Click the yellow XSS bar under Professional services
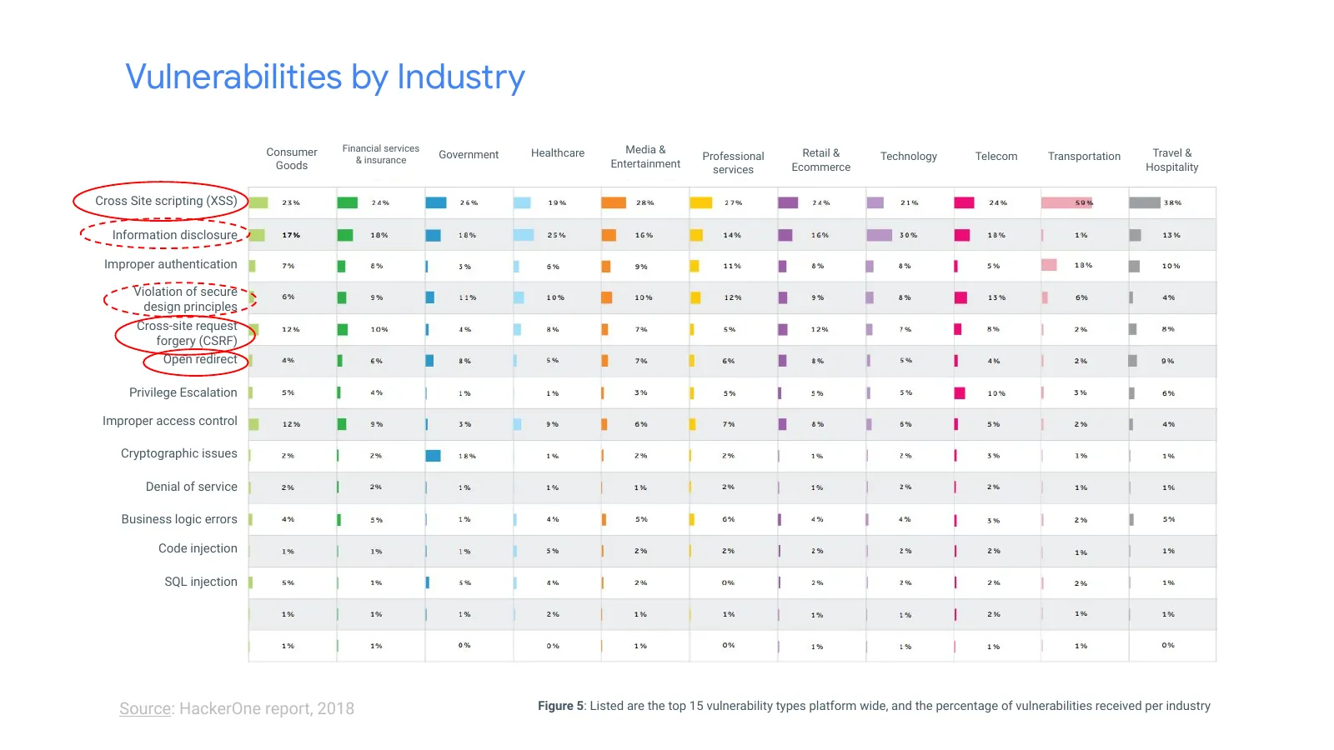The image size is (1334, 750). (x=701, y=202)
